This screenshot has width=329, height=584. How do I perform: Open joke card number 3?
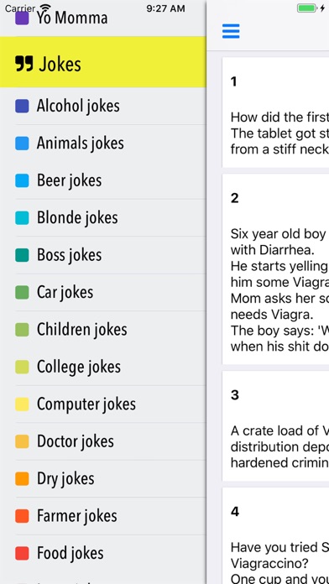pos(276,426)
